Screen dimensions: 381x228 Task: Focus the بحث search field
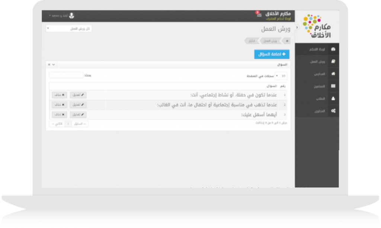pyautogui.click(x=66, y=75)
